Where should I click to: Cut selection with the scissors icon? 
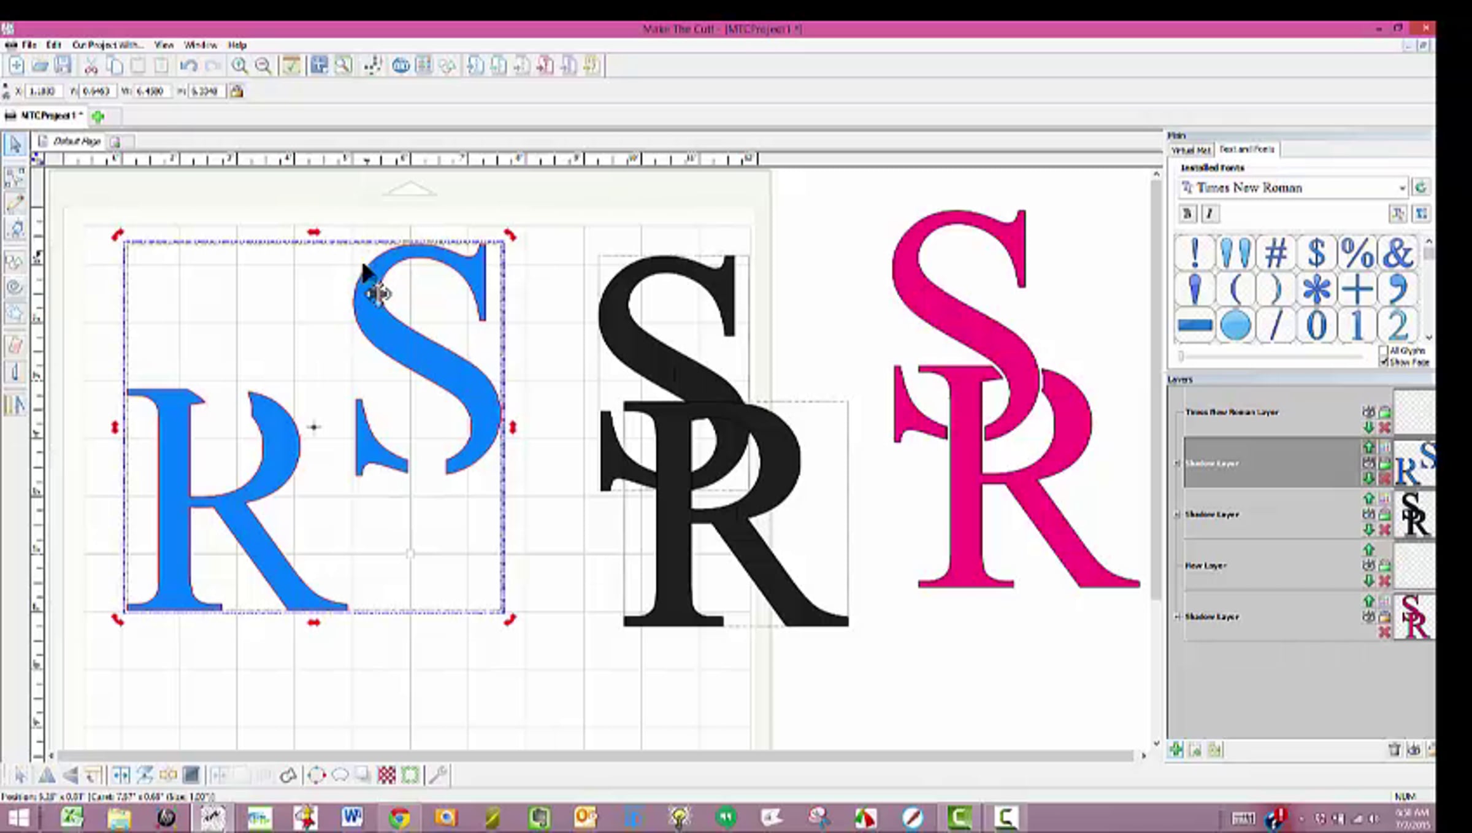tap(91, 66)
